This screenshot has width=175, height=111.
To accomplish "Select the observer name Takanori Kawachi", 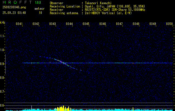I will pyautogui.click(x=98, y=3).
